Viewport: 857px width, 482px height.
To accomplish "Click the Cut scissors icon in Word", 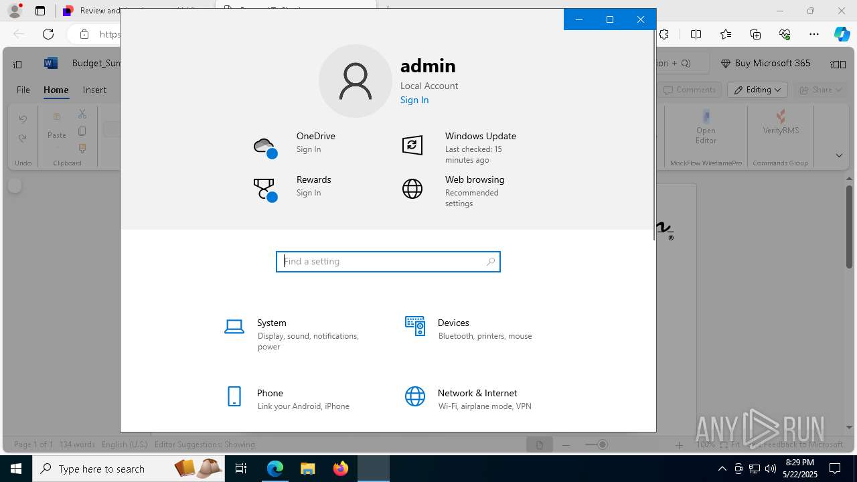I will click(82, 114).
